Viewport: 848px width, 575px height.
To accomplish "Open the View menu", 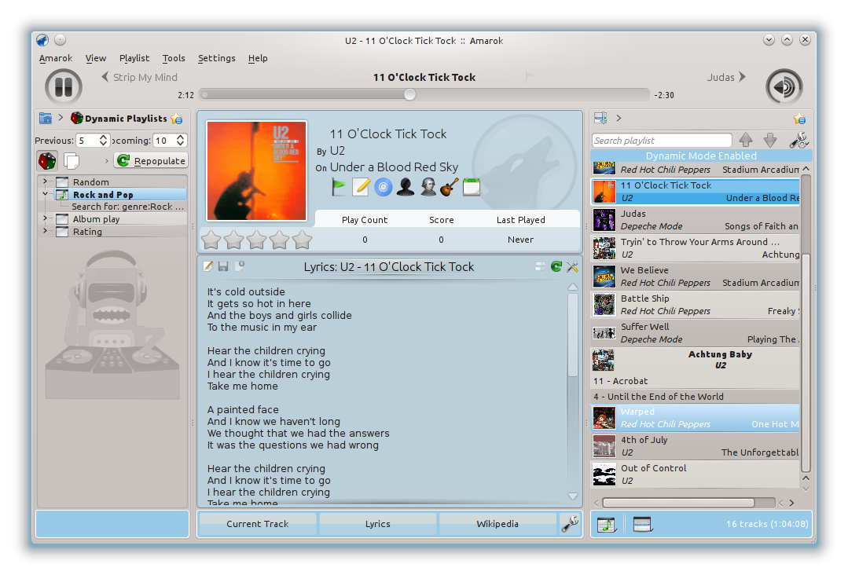I will 96,58.
